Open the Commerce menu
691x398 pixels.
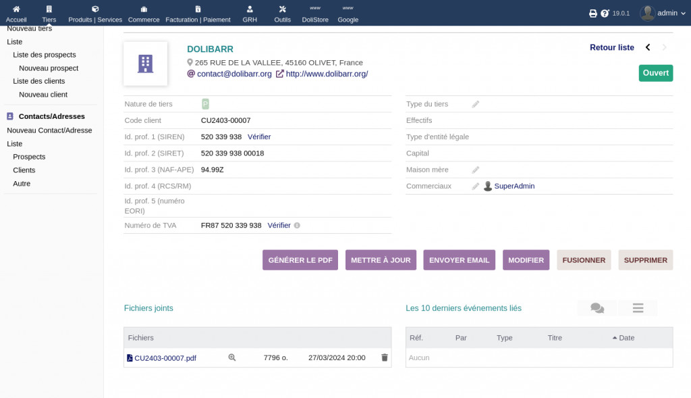tap(144, 14)
